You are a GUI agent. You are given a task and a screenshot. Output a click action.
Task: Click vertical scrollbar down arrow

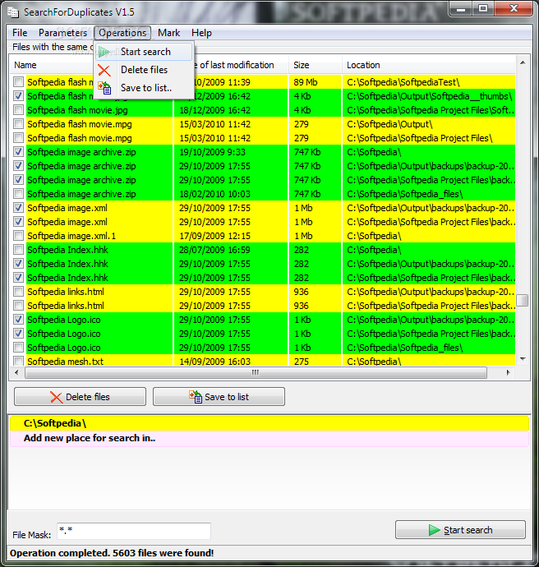tap(523, 359)
